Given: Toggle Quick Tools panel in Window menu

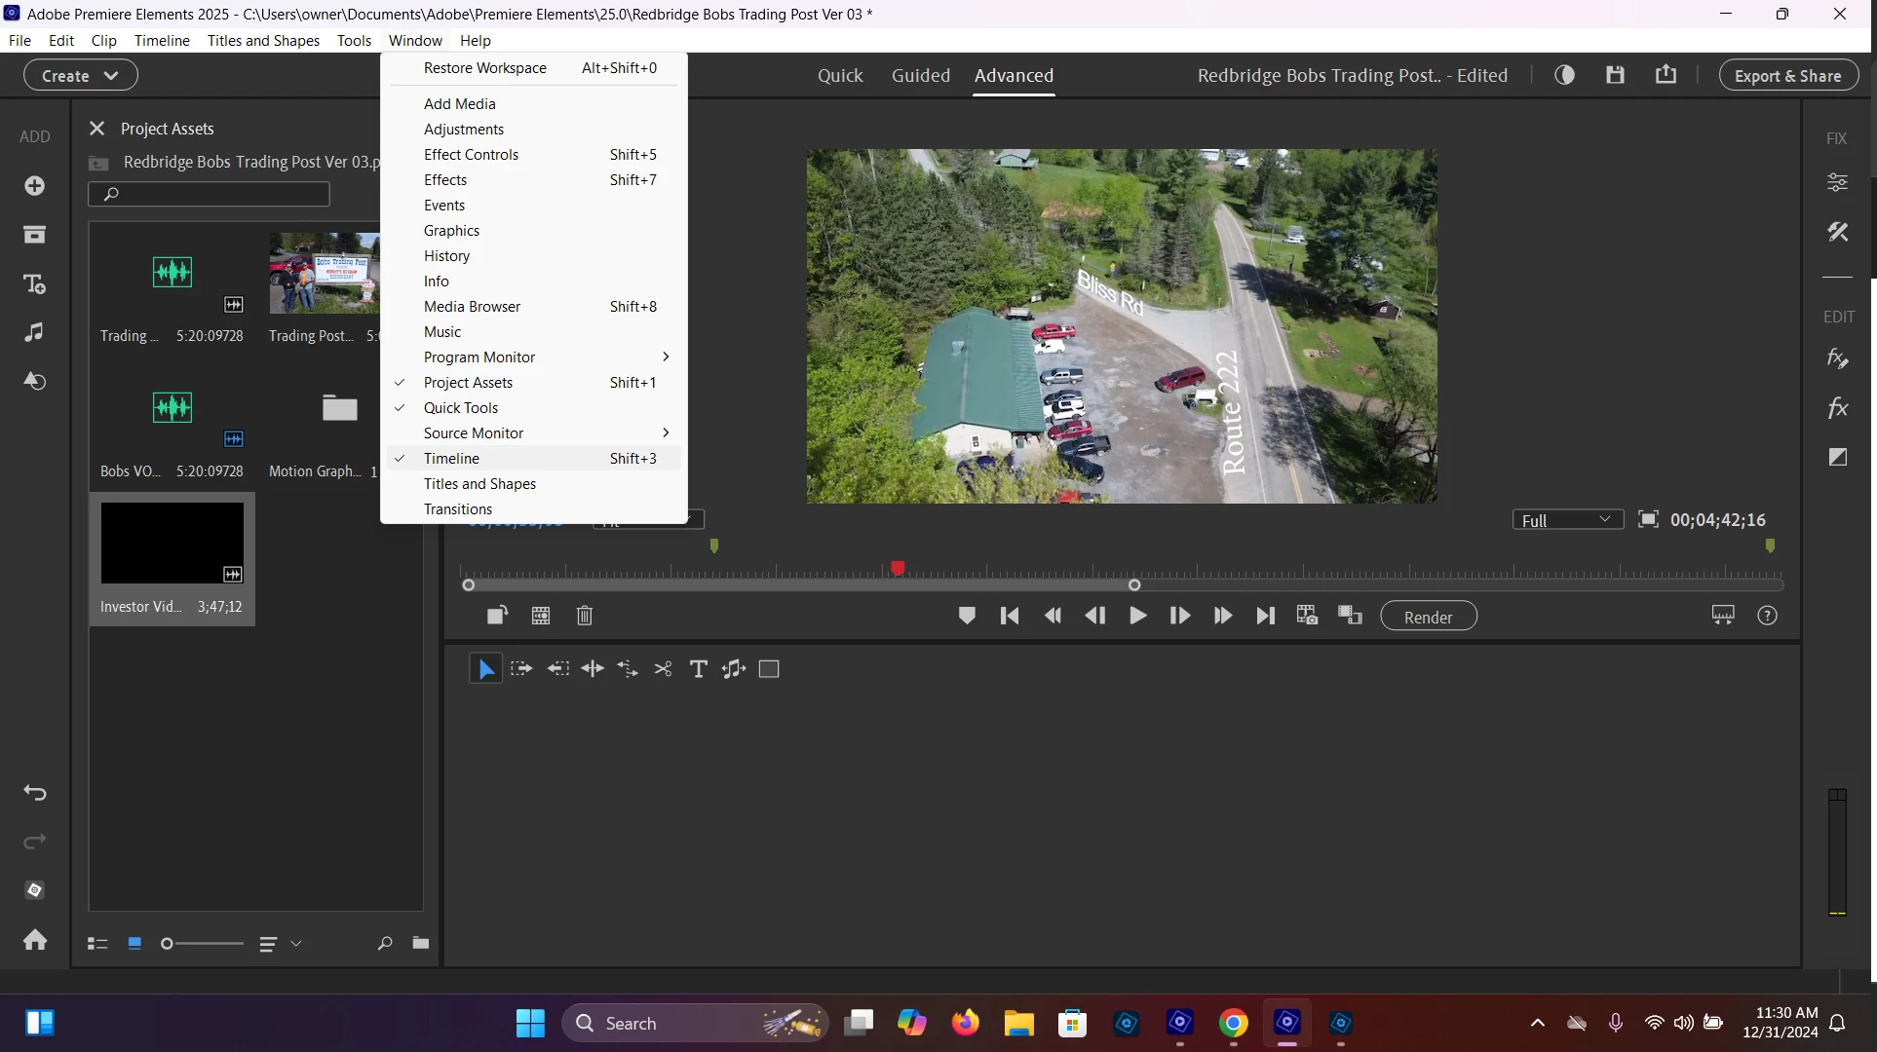Looking at the screenshot, I should (460, 408).
